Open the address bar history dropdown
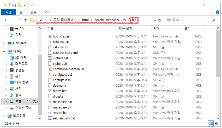222x128 pixels. point(155,20)
